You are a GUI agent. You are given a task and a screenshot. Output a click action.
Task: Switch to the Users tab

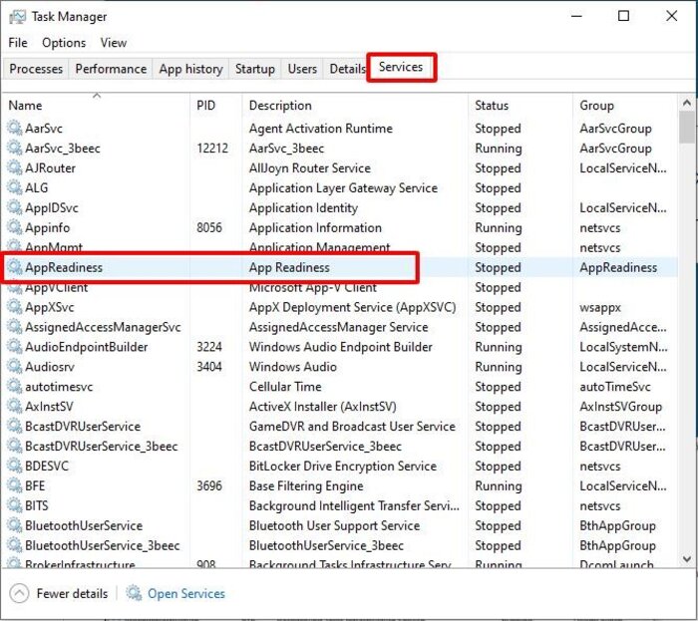(302, 69)
